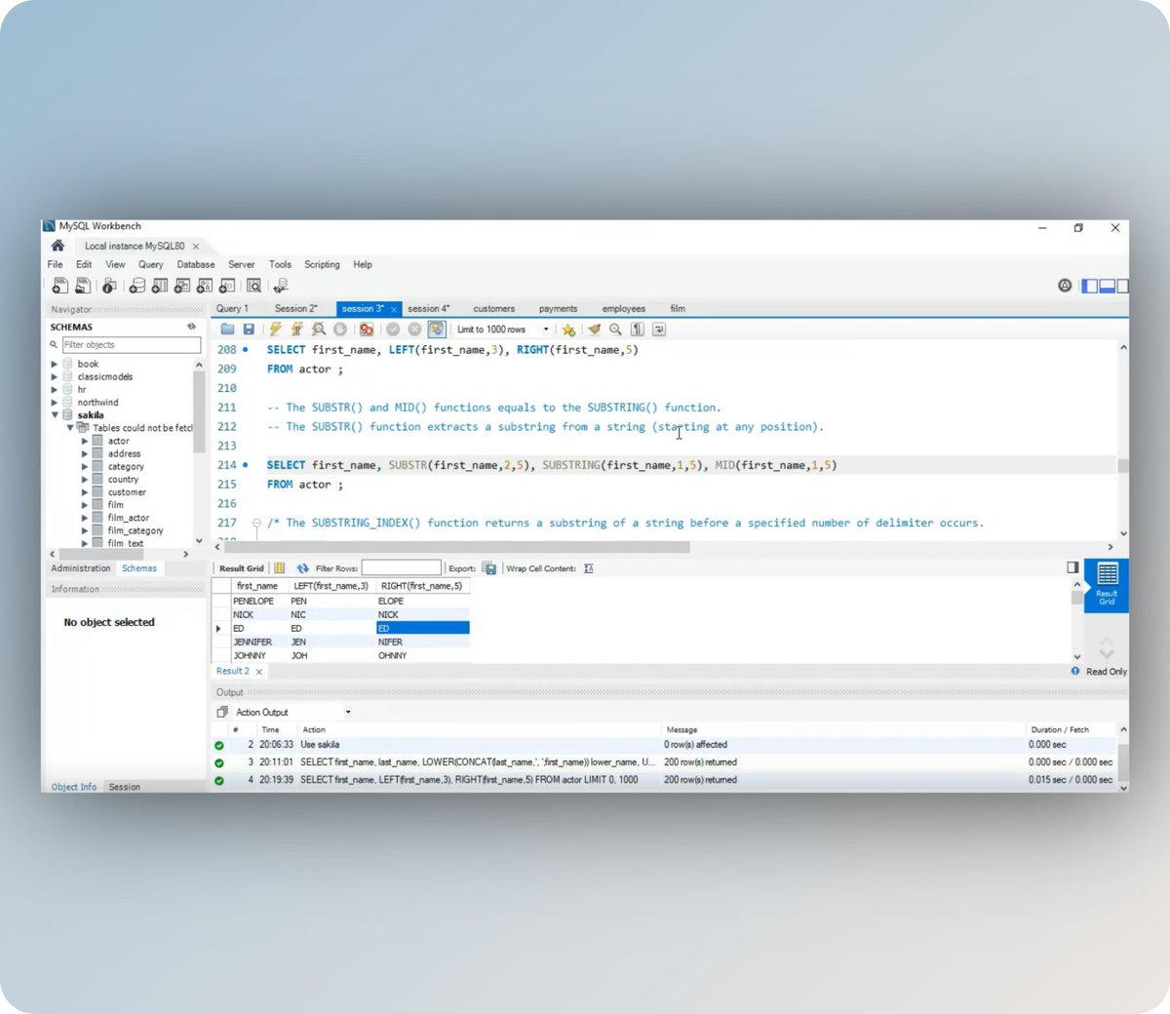Toggle stop-on-error script execution icon
Viewport: 1170px width, 1014px height.
click(367, 330)
